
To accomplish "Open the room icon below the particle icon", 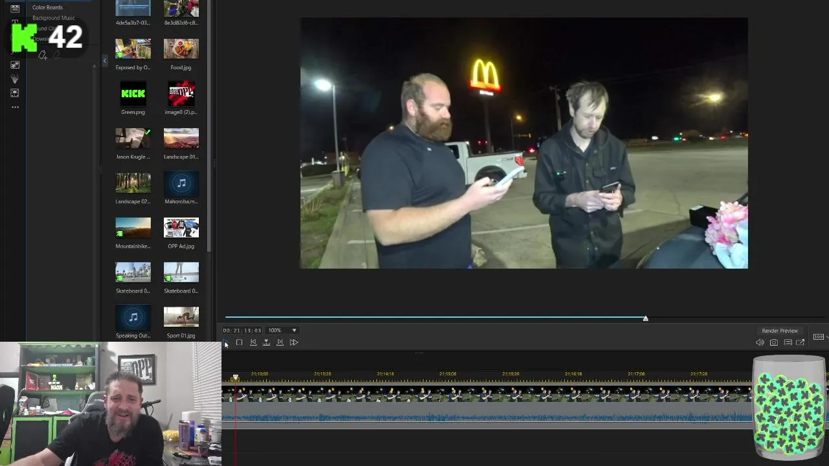I will 15,93.
